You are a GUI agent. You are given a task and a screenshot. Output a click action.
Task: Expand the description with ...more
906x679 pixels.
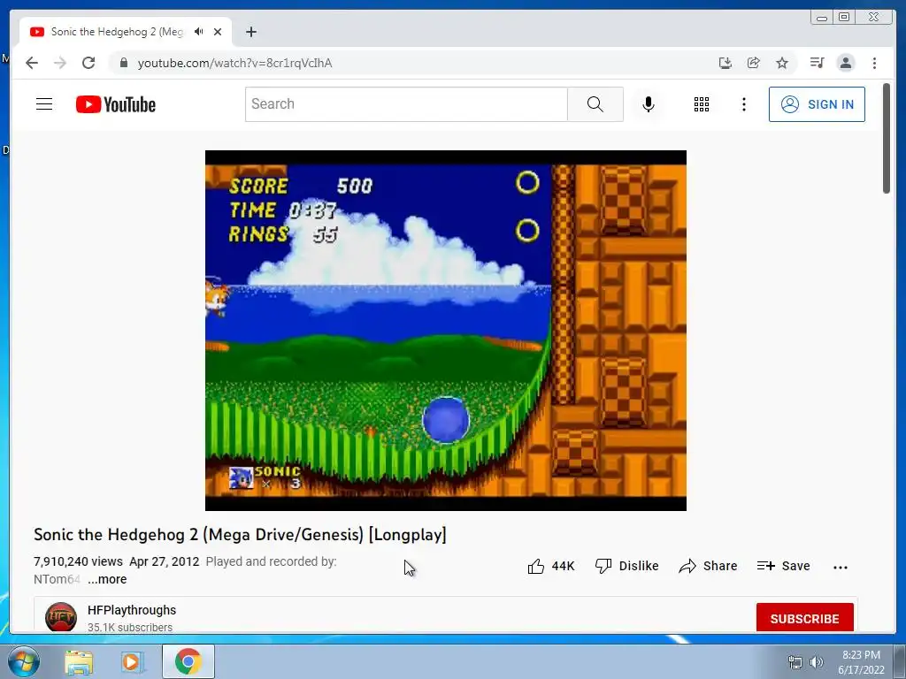point(107,579)
